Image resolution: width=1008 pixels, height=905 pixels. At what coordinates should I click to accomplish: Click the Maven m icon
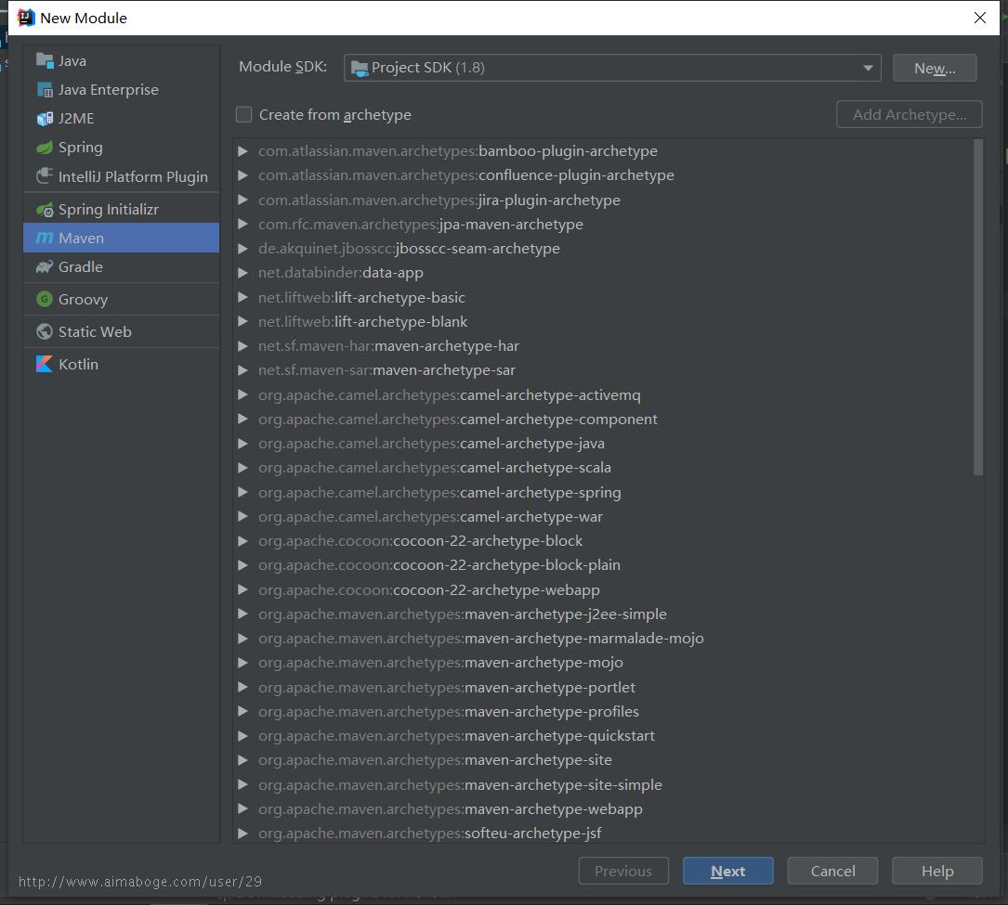coord(45,238)
